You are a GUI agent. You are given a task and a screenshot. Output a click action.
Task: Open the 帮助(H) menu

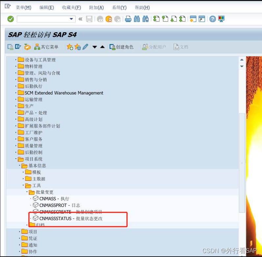pos(142,8)
